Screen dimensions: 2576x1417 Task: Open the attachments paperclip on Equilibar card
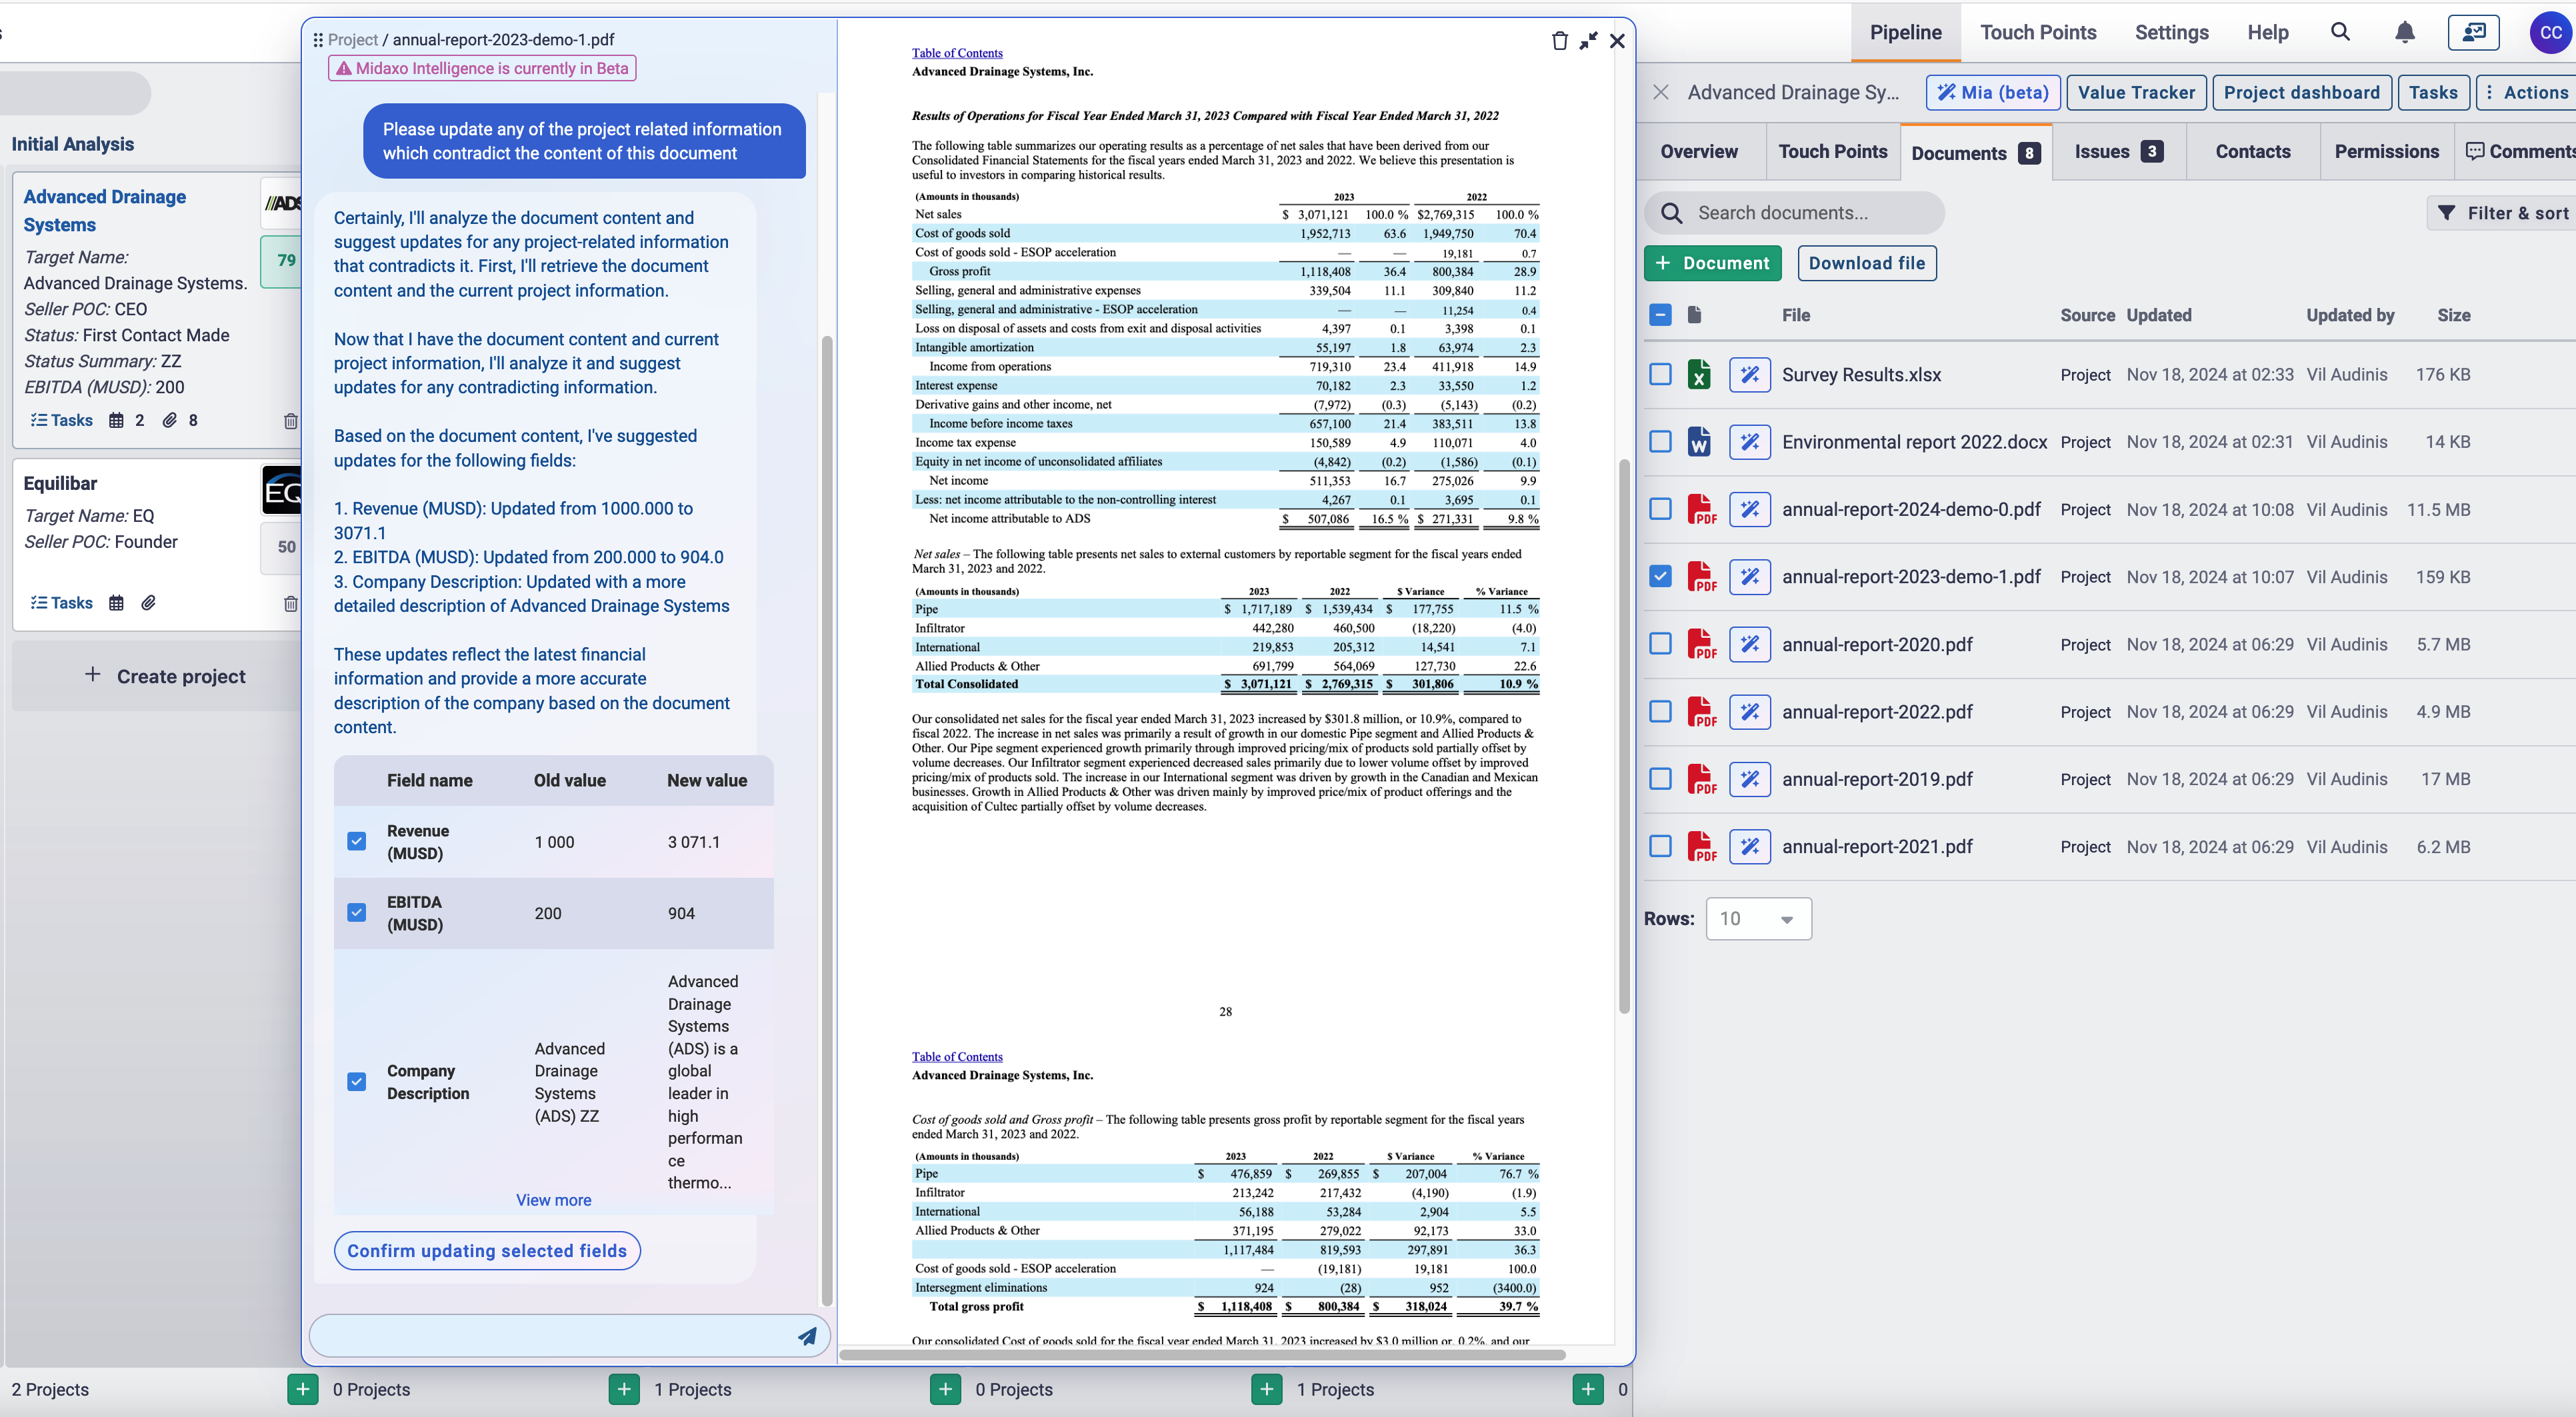[x=148, y=603]
